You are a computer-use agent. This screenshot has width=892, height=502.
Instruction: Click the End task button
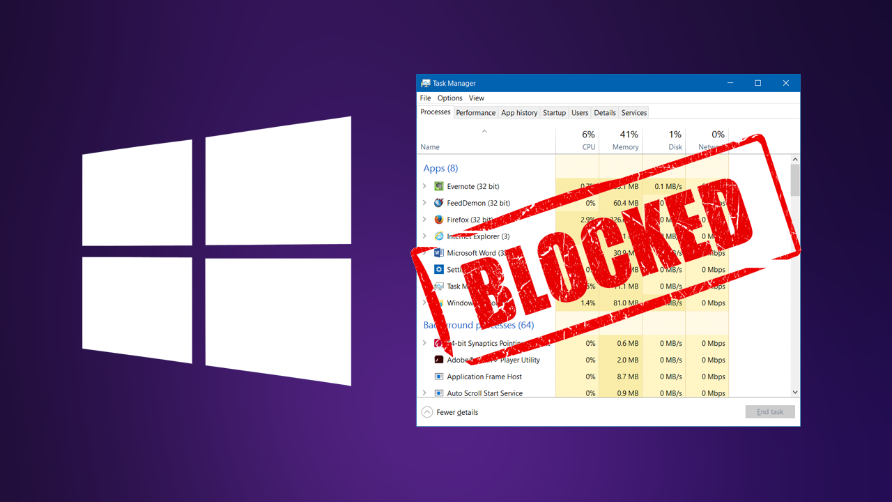(770, 412)
